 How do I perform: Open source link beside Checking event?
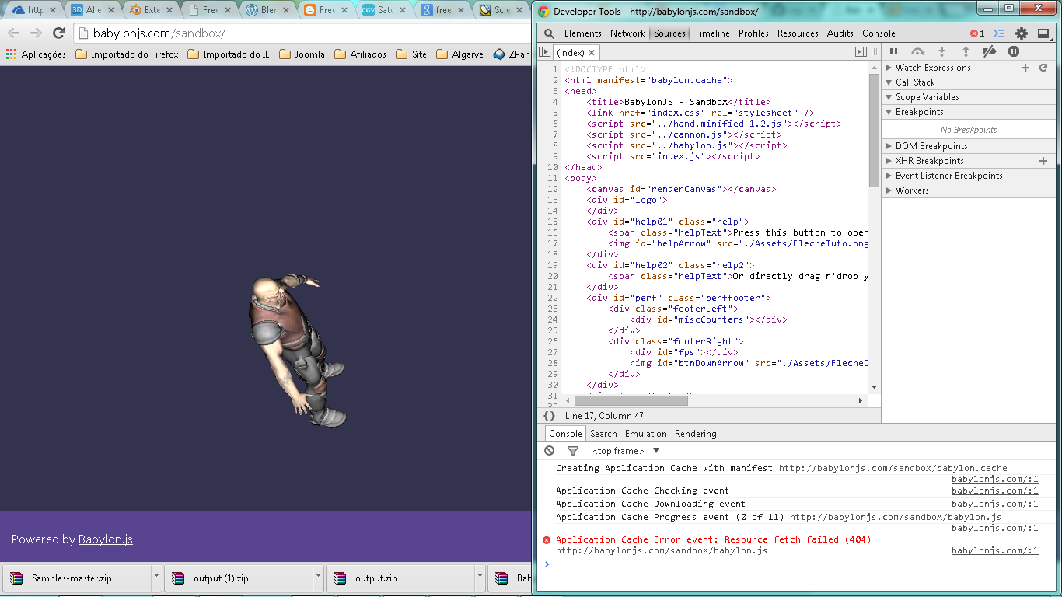(995, 491)
